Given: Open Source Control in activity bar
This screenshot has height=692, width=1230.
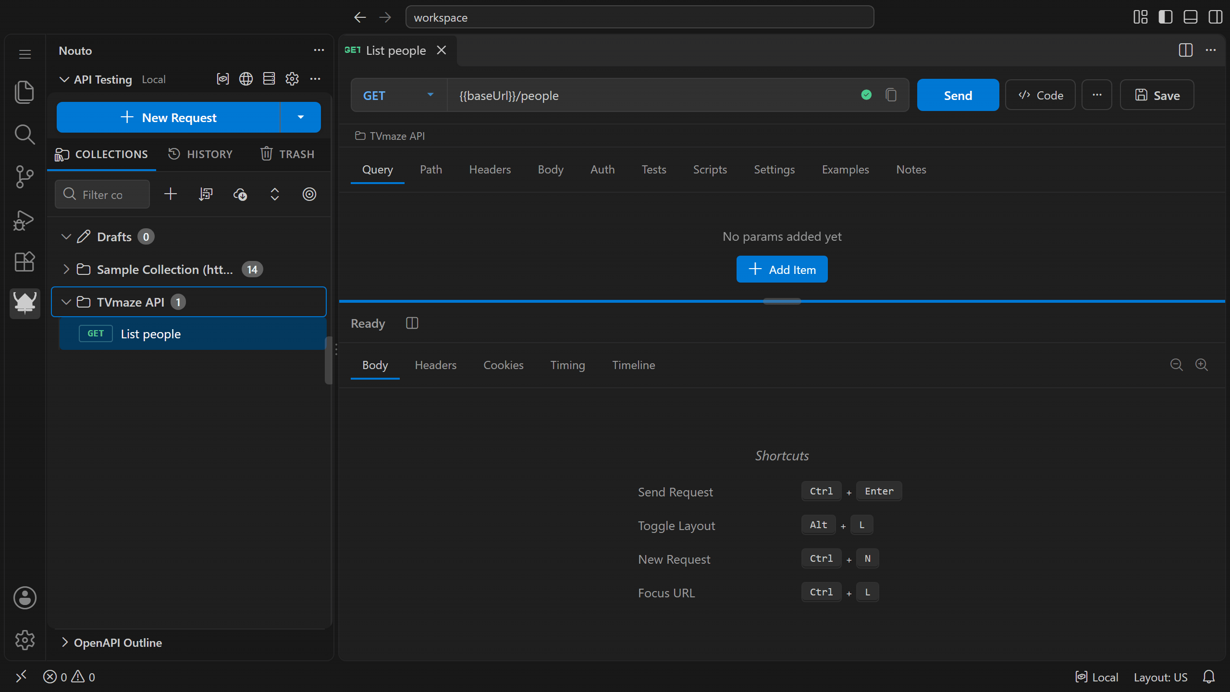Looking at the screenshot, I should tap(25, 176).
